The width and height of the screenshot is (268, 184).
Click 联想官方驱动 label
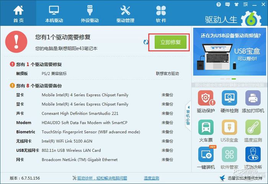(167, 74)
